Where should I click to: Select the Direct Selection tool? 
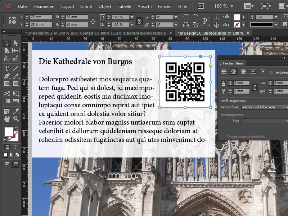16,43
